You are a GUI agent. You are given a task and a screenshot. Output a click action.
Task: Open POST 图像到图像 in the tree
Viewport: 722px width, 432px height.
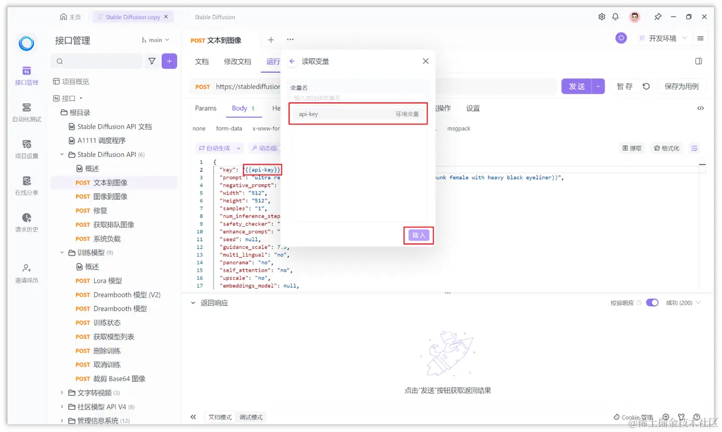tap(109, 196)
